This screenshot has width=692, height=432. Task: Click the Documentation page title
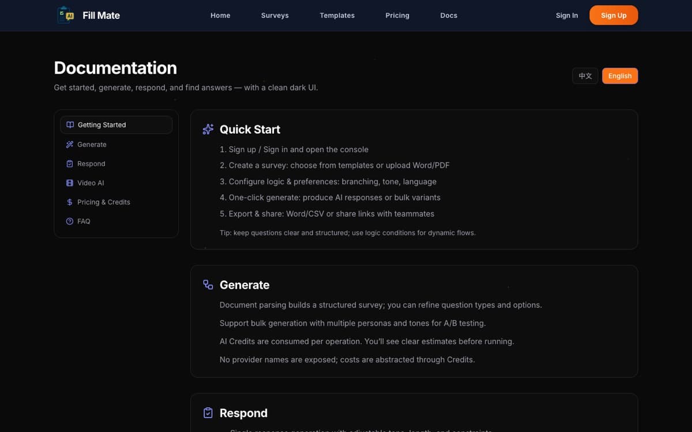point(115,68)
